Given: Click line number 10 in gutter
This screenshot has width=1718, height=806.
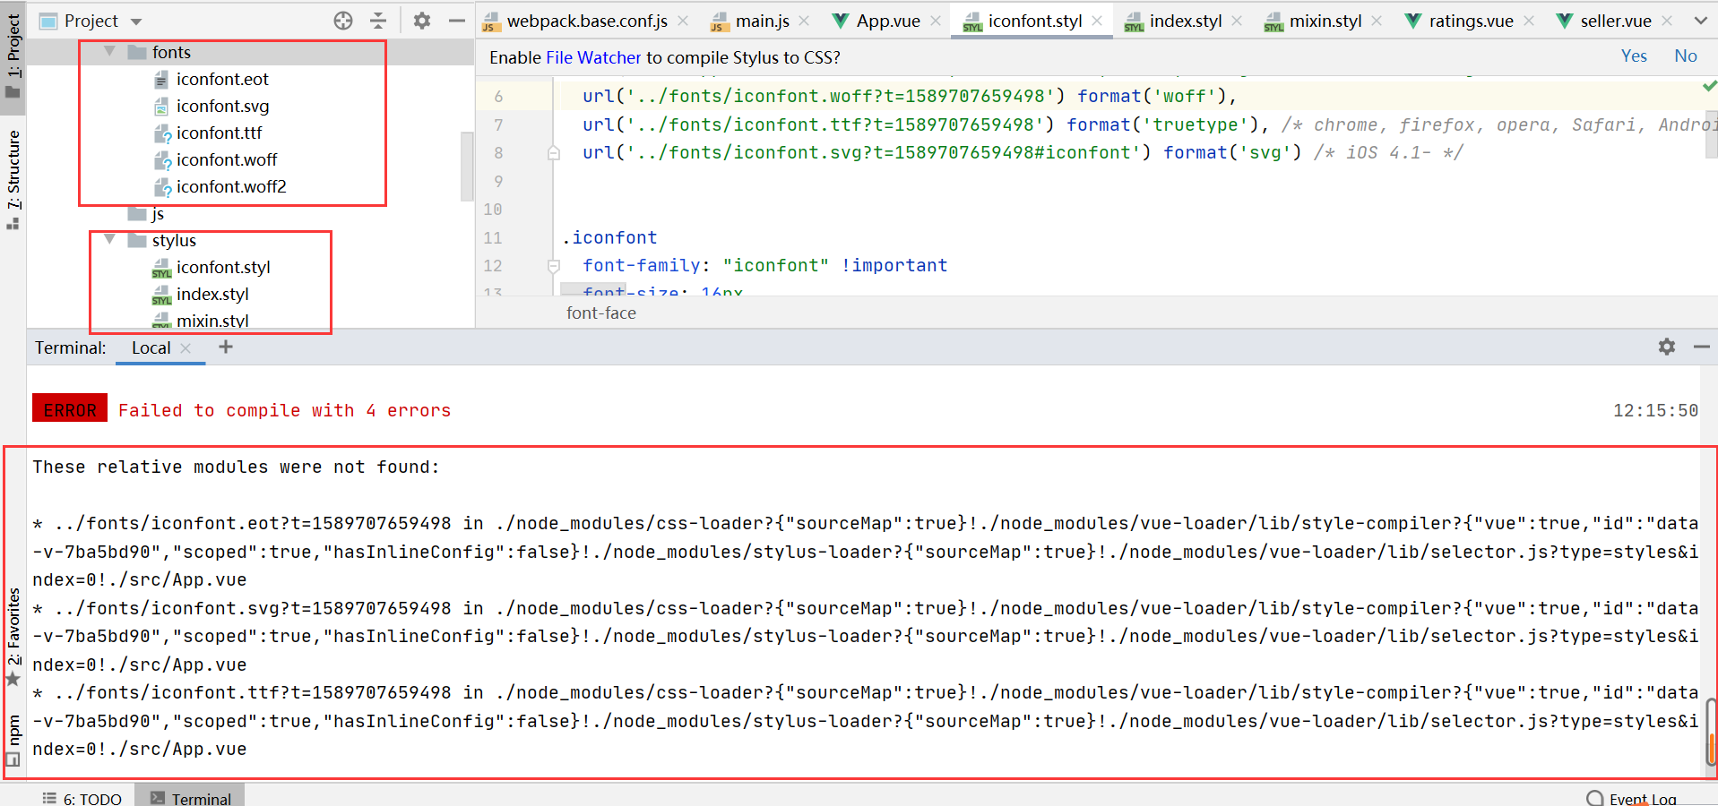Looking at the screenshot, I should click(x=493, y=210).
